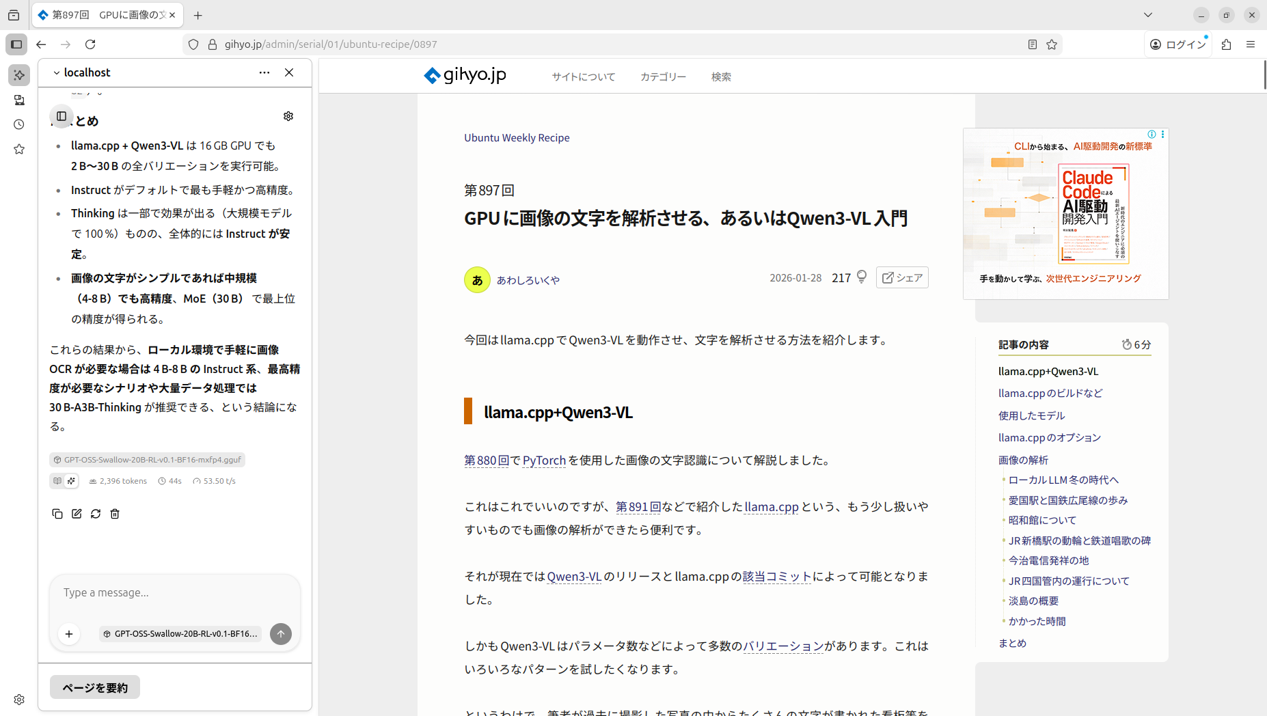Toggle the chat conversation list panel
Image resolution: width=1267 pixels, height=716 pixels.
click(x=62, y=116)
